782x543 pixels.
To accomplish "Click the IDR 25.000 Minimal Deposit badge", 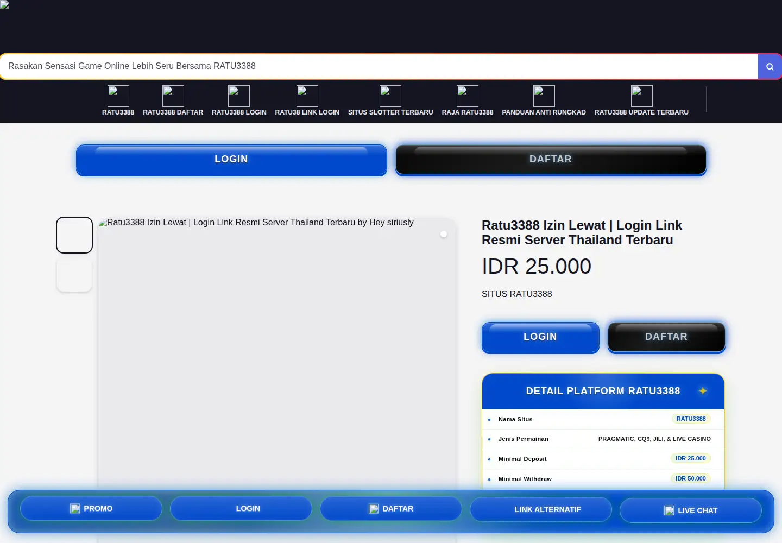I will coord(691,459).
